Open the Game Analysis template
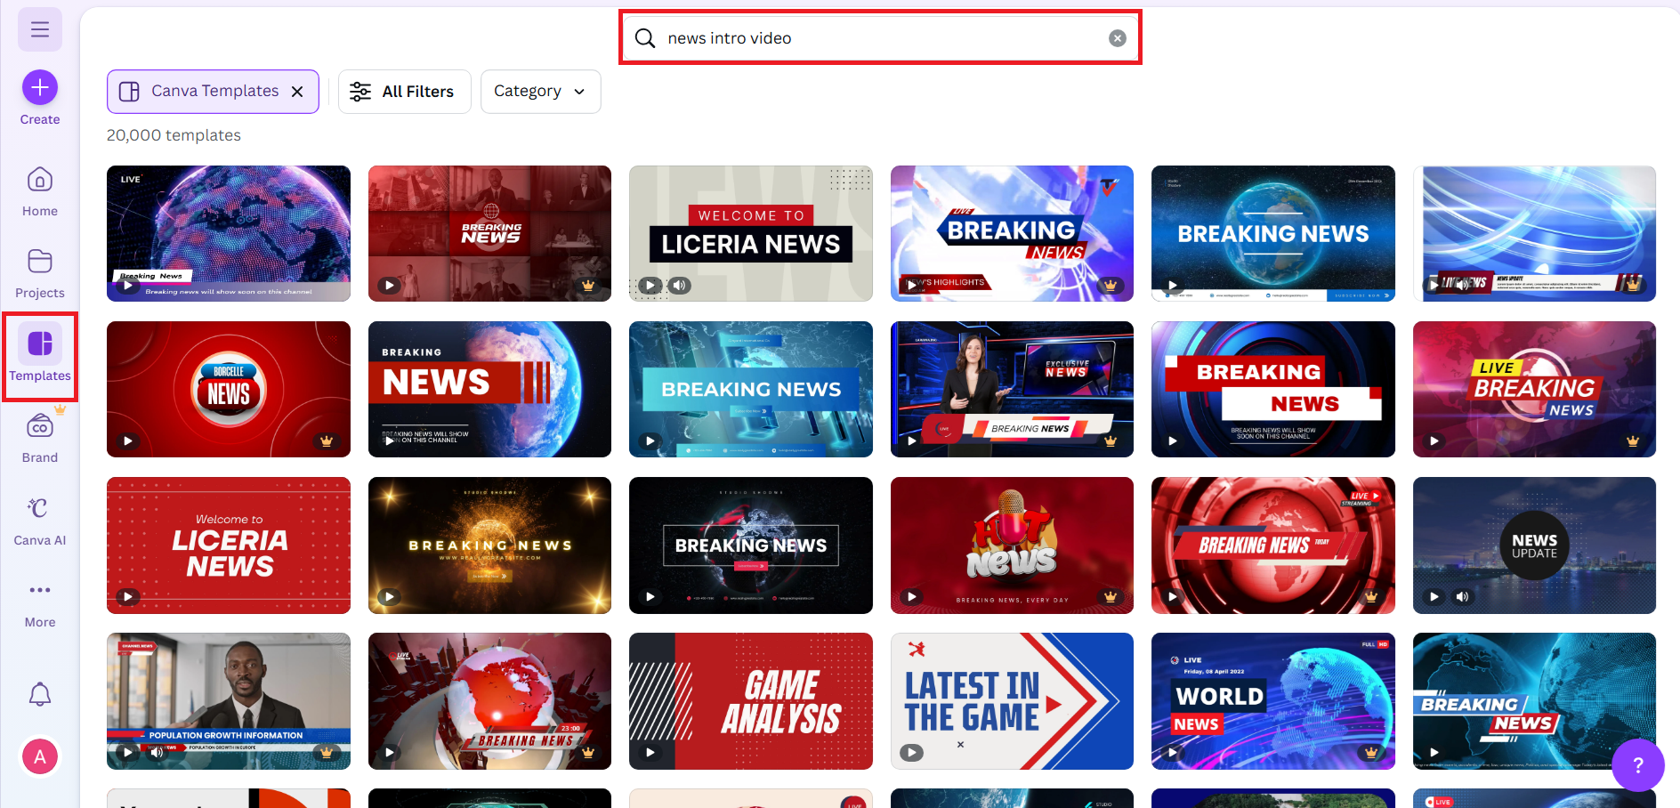Viewport: 1680px width, 808px height. [x=751, y=701]
